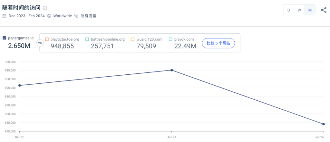Uncheck the papergames.io checkbox

click(x=4, y=38)
